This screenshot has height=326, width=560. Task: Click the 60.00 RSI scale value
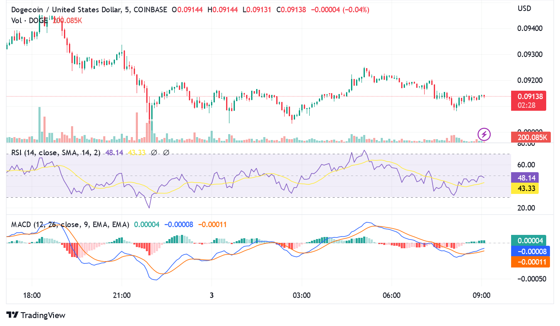pos(526,165)
